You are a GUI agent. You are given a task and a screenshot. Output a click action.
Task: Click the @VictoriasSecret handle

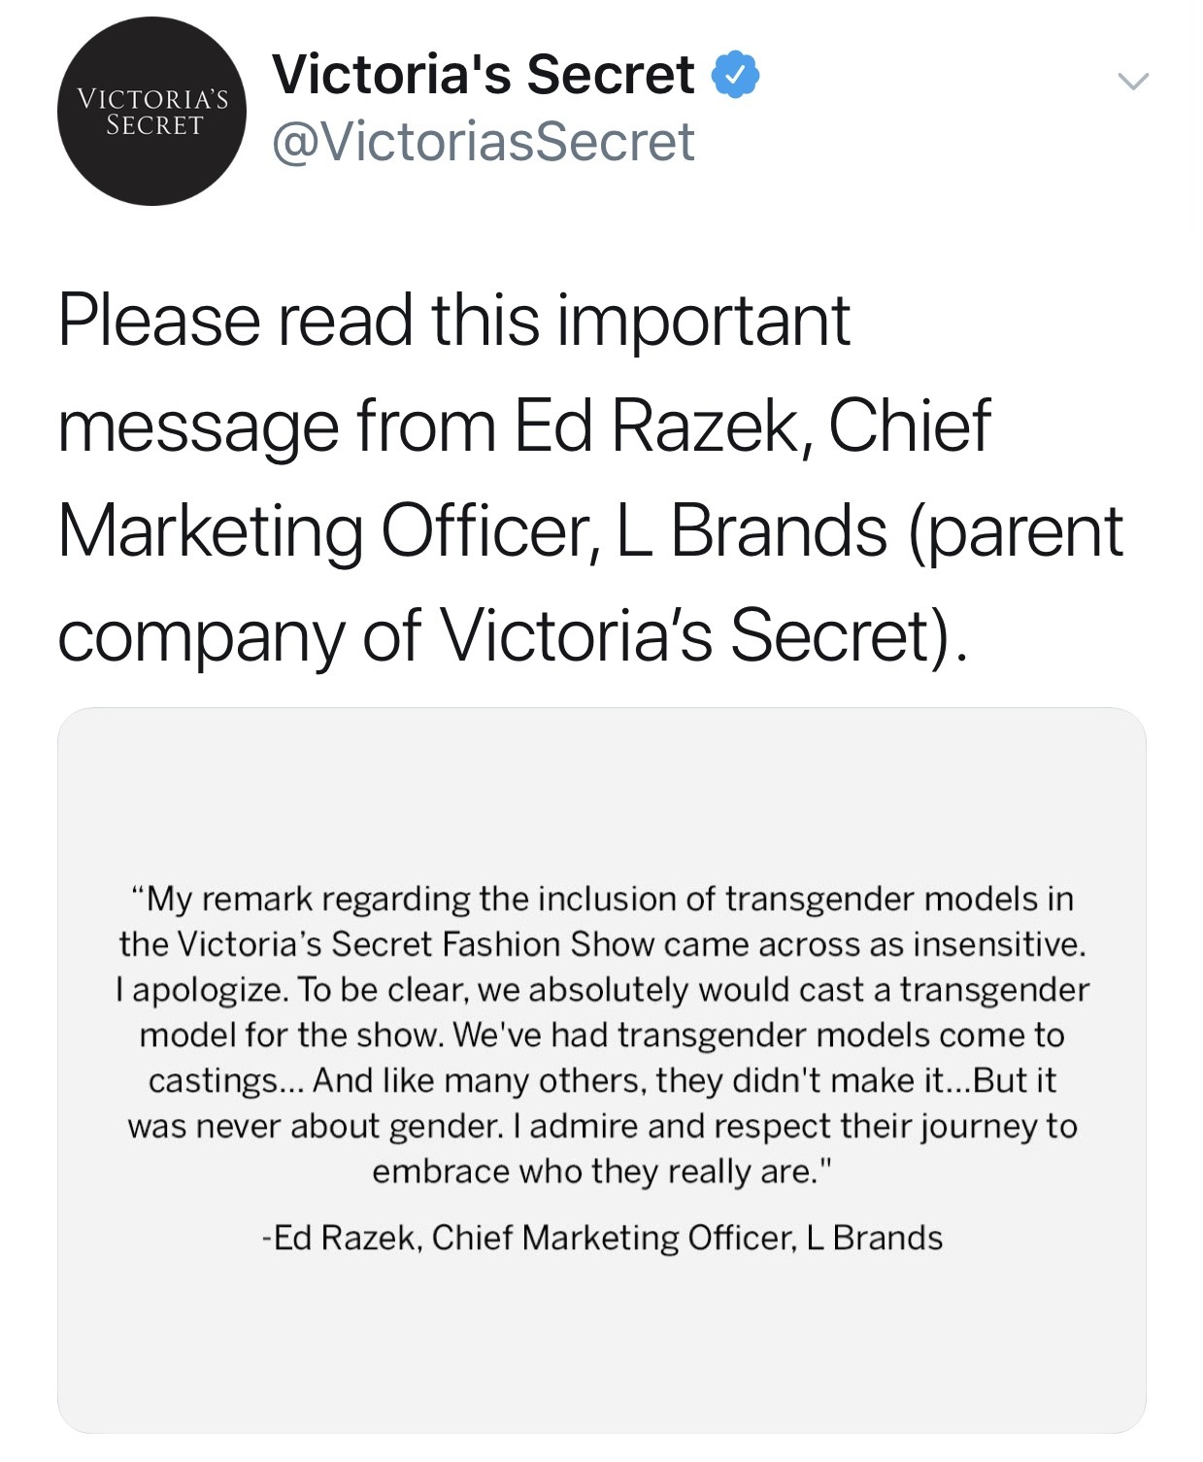coord(483,142)
